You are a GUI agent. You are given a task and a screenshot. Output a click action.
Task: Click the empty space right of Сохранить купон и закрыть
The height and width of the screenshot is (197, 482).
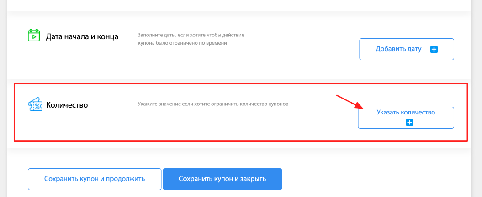pyautogui.click(x=375, y=179)
